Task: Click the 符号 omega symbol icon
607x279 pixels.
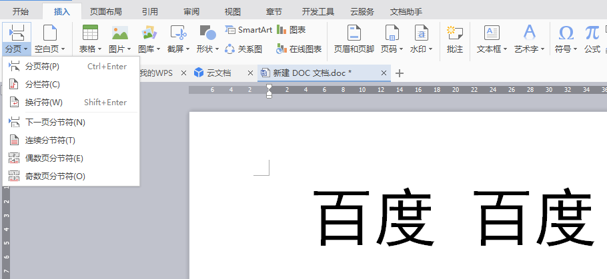Action: [x=566, y=33]
